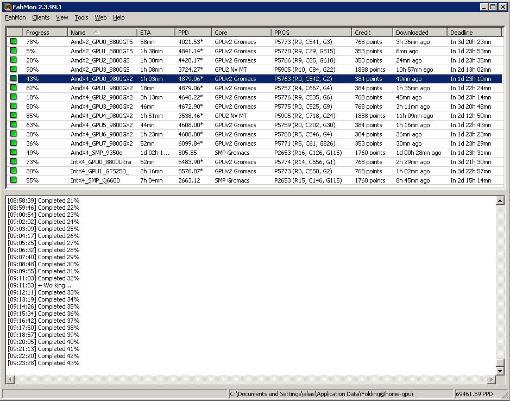Click log horizontal scrollbar left arrow
Image resolution: width=510 pixels, height=401 pixels.
tap(10, 379)
